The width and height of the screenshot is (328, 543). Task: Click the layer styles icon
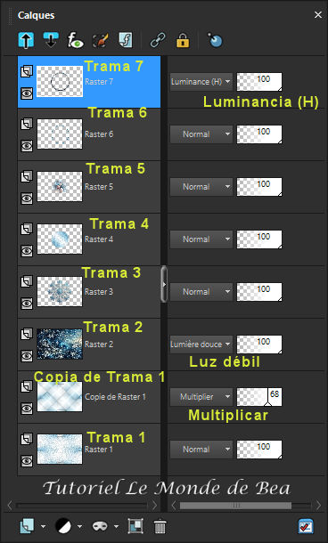click(126, 40)
